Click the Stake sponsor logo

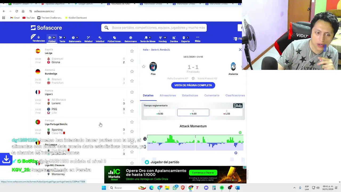pos(238,106)
